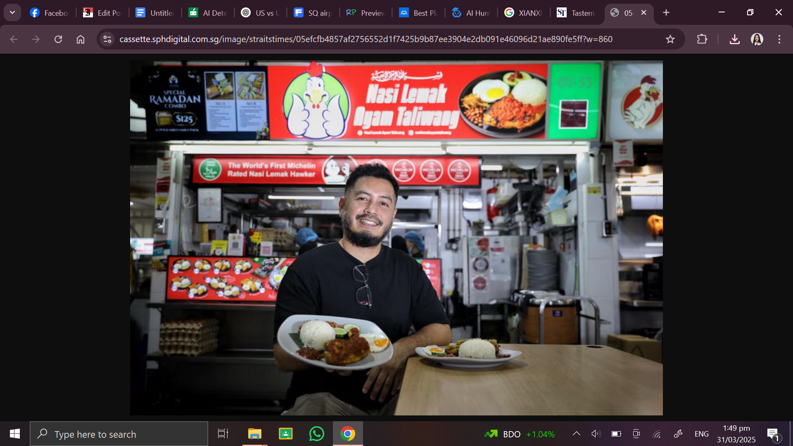
Task: Open the Meet Now camera tray icon
Action: coord(636,434)
